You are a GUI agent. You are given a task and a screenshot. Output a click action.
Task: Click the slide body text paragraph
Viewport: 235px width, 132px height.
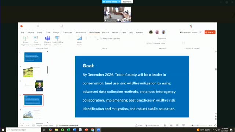(129, 92)
